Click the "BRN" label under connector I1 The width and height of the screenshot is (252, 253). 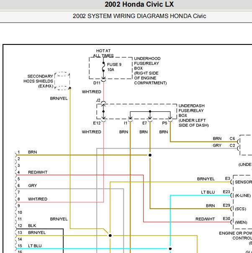(123, 132)
